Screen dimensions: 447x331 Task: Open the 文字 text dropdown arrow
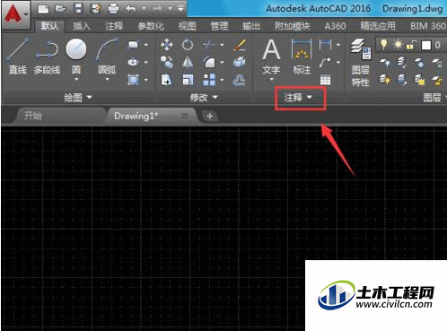coord(271,80)
